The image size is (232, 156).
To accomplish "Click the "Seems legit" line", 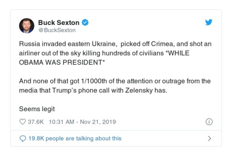I will click(37, 109).
